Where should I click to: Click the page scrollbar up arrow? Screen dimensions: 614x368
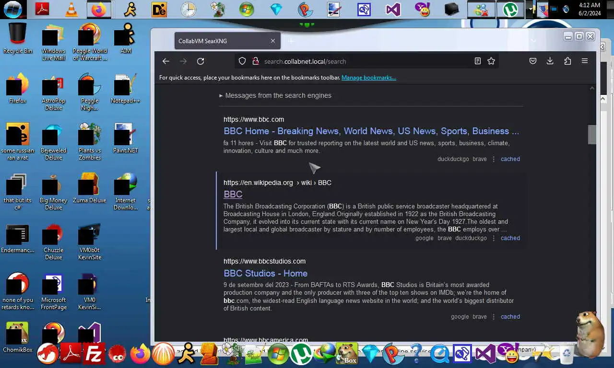[592, 89]
